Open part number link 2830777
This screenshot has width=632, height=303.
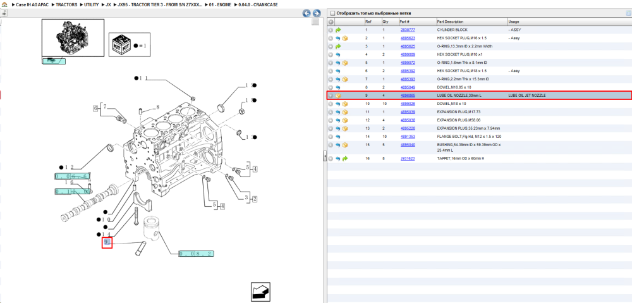coord(408,30)
